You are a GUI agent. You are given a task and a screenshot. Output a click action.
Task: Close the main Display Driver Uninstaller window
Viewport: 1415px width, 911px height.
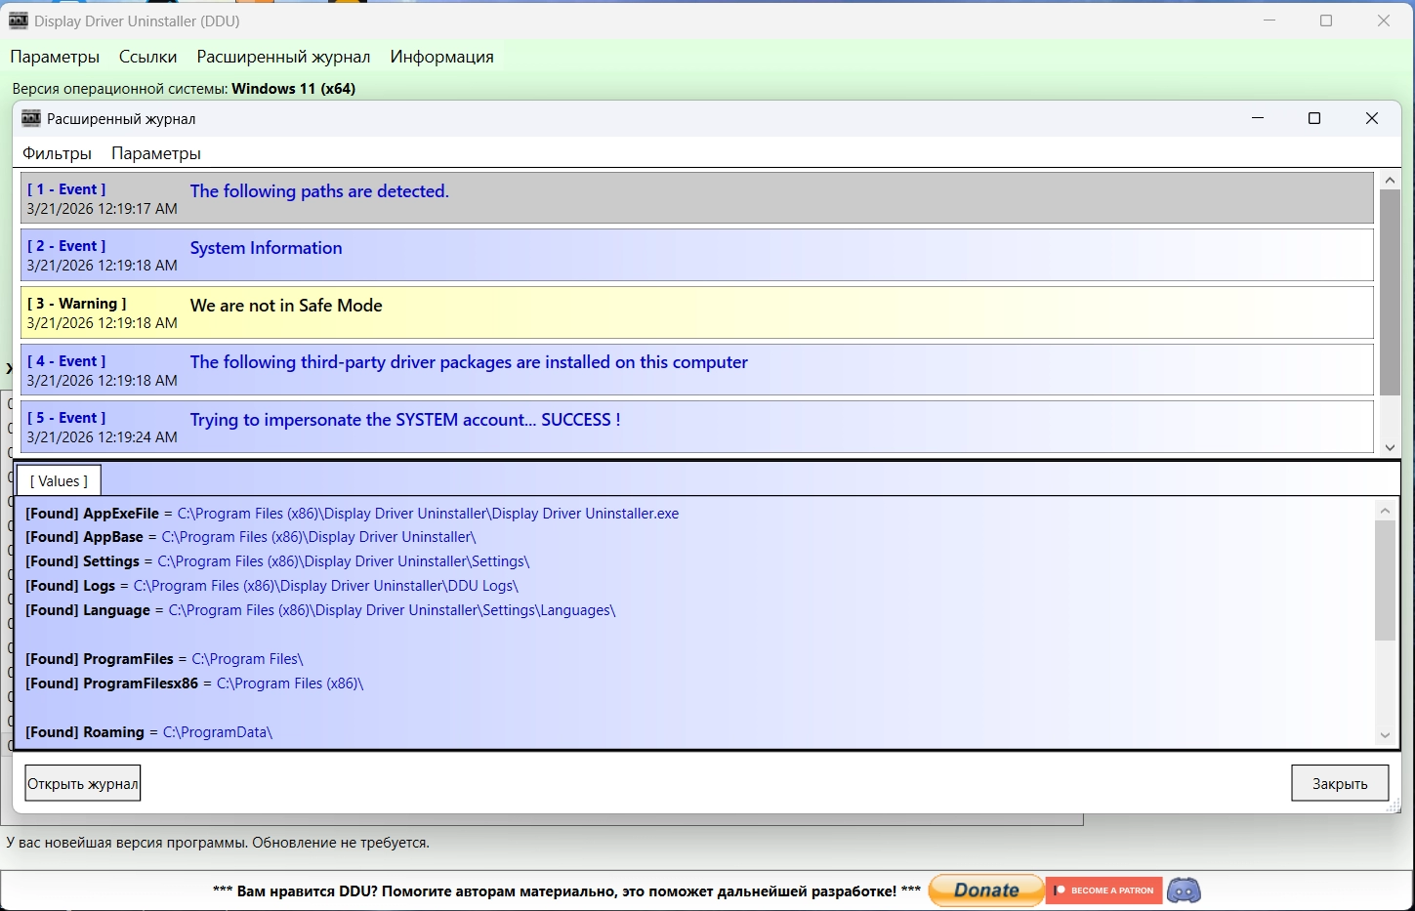click(x=1384, y=21)
